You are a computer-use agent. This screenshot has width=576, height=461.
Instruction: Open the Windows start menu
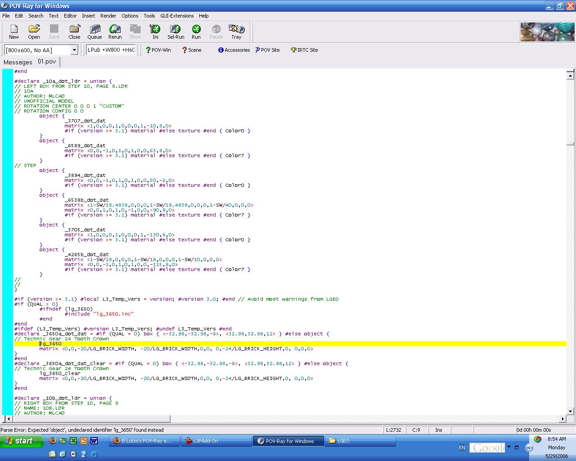[22, 441]
